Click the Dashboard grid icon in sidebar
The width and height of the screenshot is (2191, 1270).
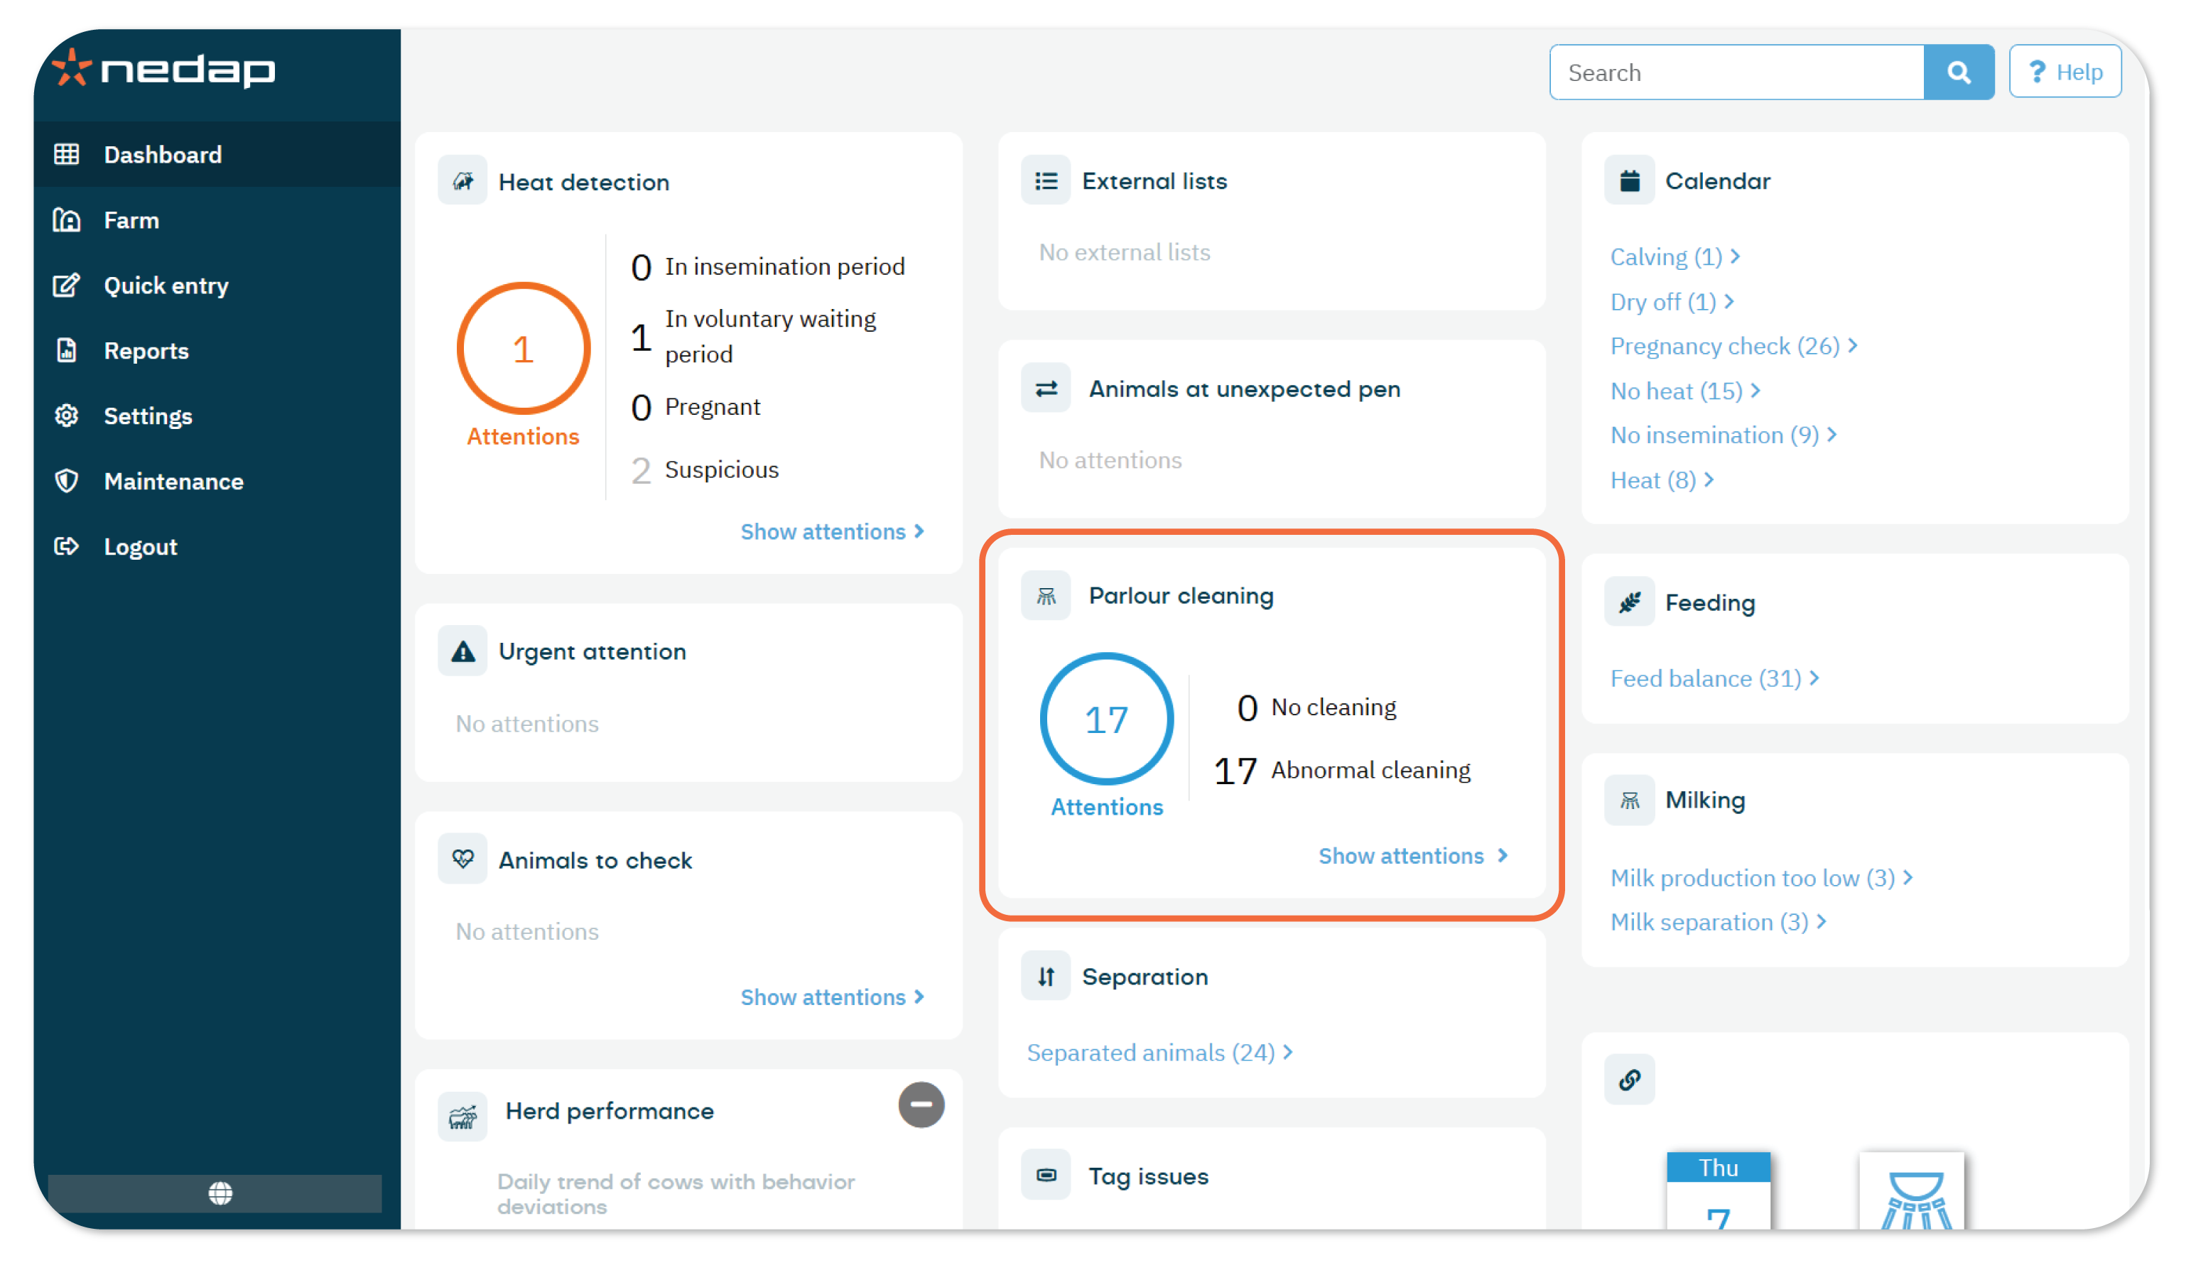tap(67, 155)
